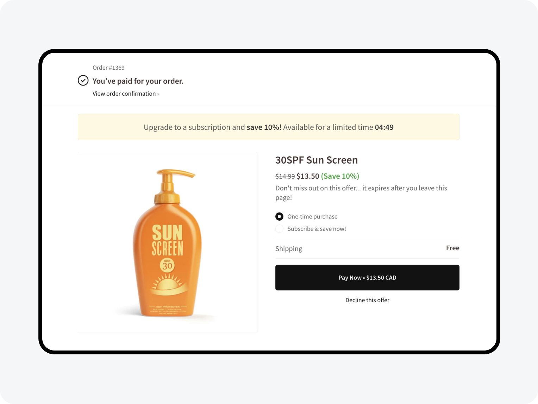Decline this offer
Image resolution: width=538 pixels, height=404 pixels.
point(367,300)
